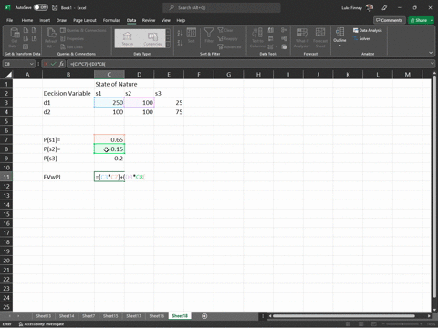Screen dimensions: 438x328
Task: Select all cells corner triangle
Action: click(x=8, y=75)
